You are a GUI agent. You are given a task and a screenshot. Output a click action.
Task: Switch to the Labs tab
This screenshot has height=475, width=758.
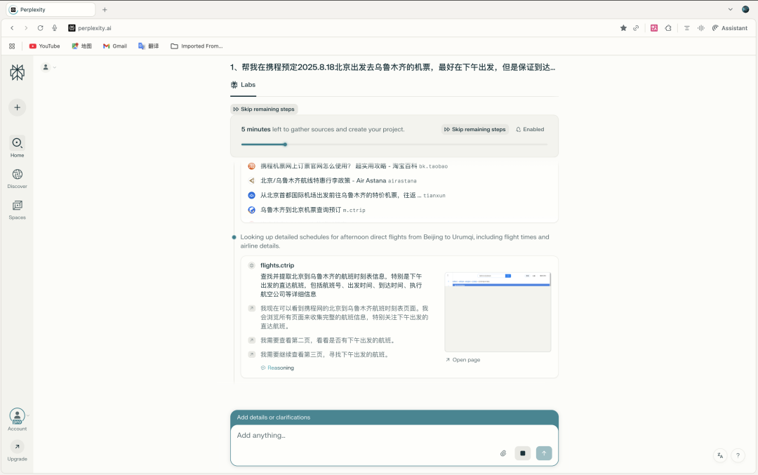pyautogui.click(x=243, y=84)
